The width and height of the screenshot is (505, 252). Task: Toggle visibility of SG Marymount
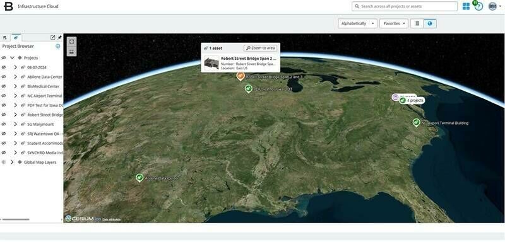tap(4, 124)
